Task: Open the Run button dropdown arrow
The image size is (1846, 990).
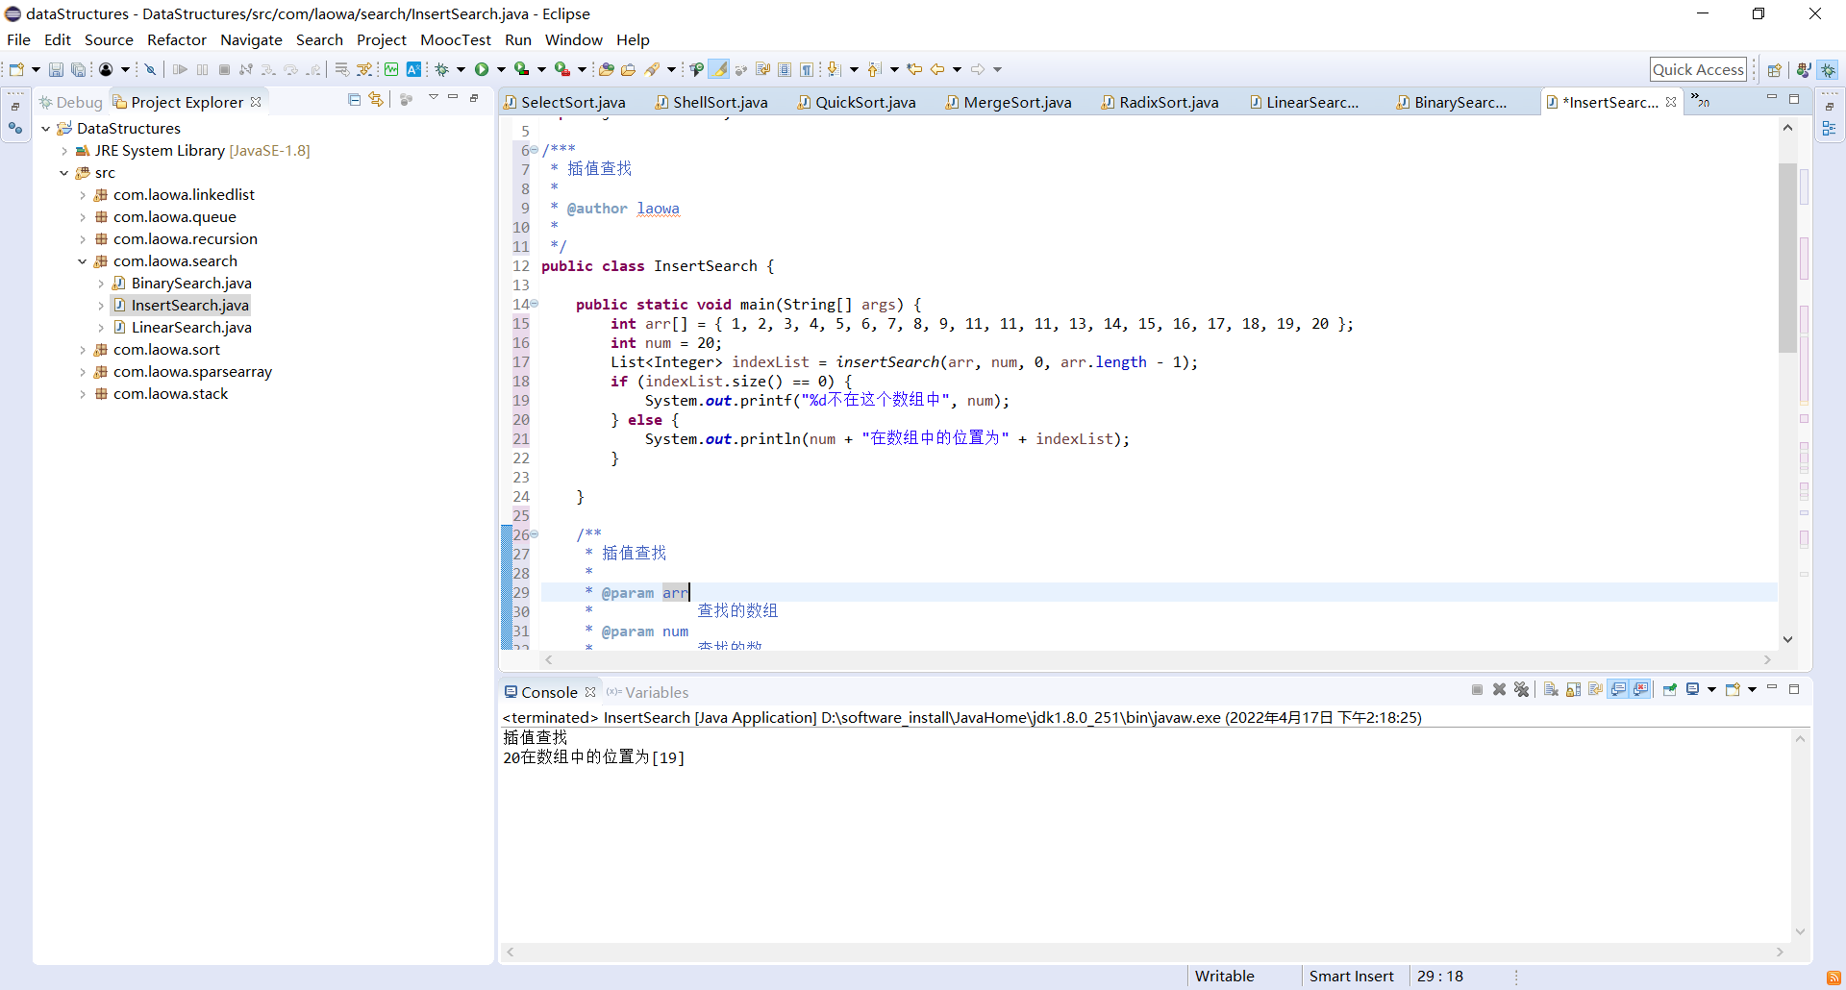Action: (x=501, y=69)
